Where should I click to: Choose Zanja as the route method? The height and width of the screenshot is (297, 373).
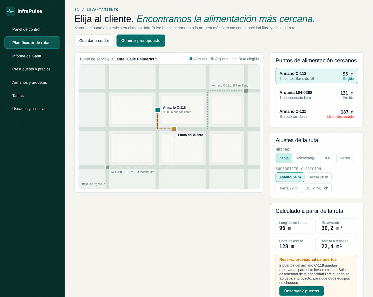pos(284,158)
